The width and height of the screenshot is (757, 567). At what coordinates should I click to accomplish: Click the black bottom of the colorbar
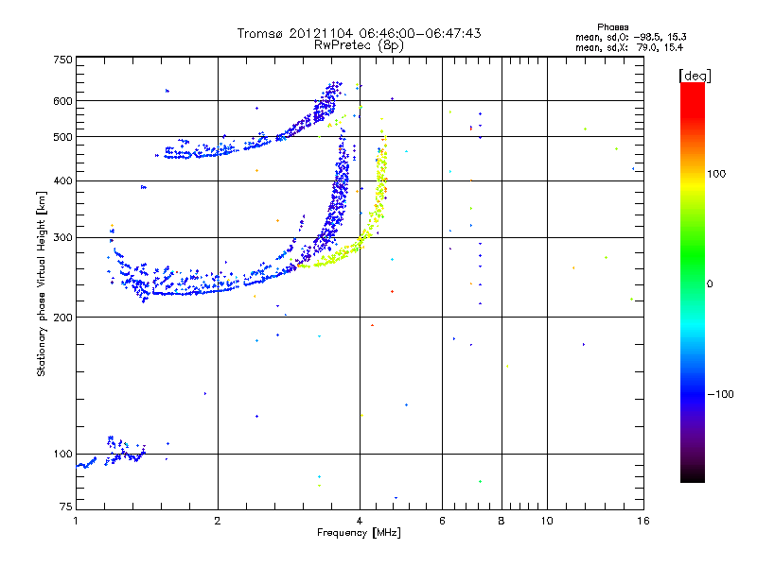(x=693, y=475)
